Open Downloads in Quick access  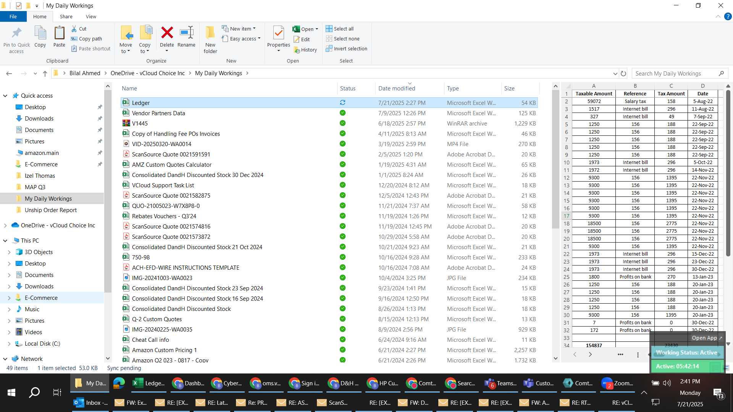[39, 119]
